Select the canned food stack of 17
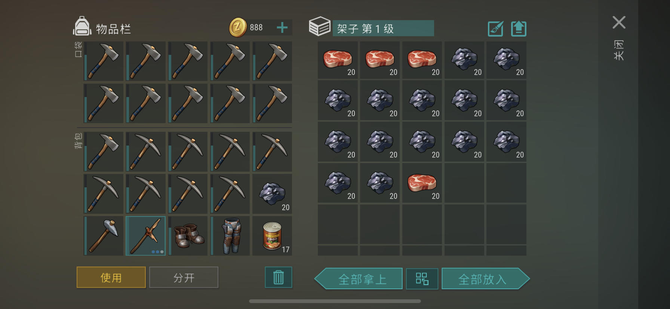Screen dimensions: 670x309 click(x=272, y=236)
